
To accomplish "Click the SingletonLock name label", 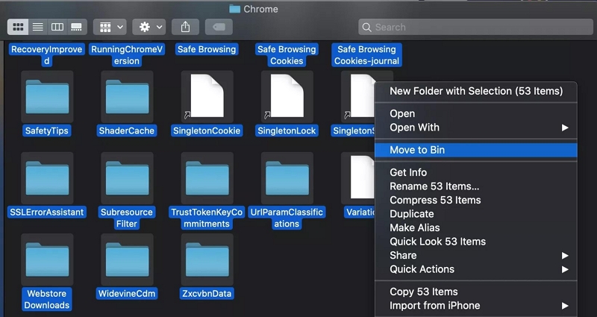I will (x=287, y=131).
